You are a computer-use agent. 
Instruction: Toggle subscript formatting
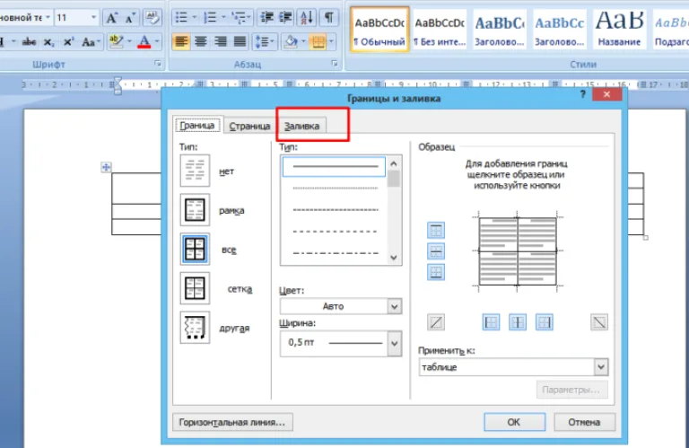click(x=48, y=42)
